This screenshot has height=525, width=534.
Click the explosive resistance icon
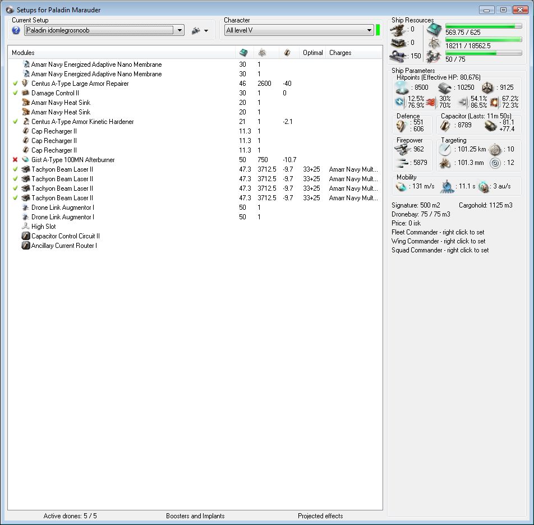(x=495, y=102)
